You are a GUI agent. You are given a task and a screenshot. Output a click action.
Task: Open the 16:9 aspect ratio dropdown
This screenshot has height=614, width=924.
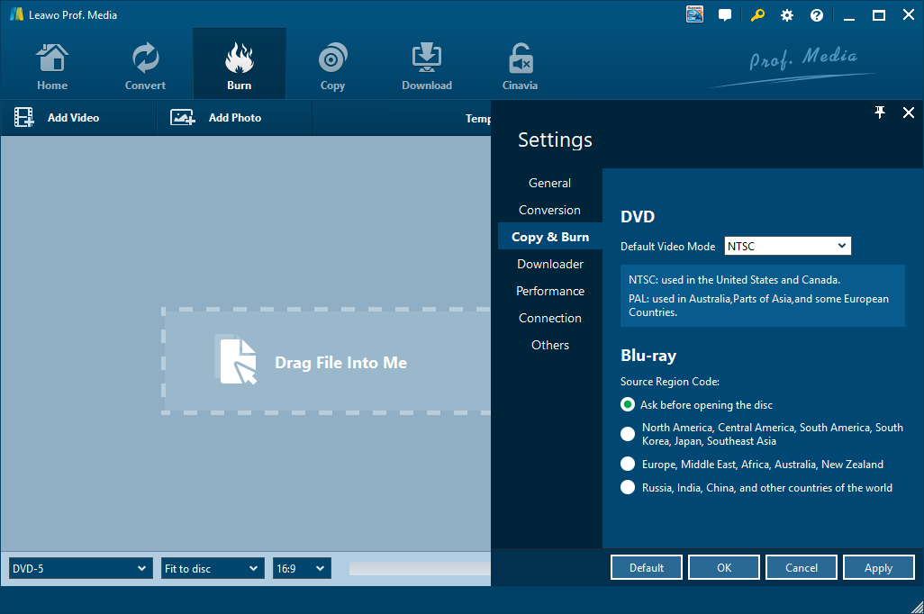click(302, 568)
